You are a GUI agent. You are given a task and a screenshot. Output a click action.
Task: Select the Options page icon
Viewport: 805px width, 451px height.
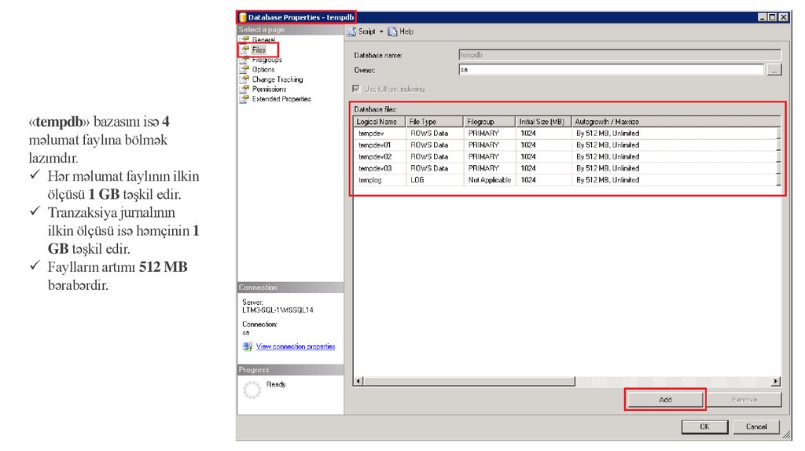244,69
